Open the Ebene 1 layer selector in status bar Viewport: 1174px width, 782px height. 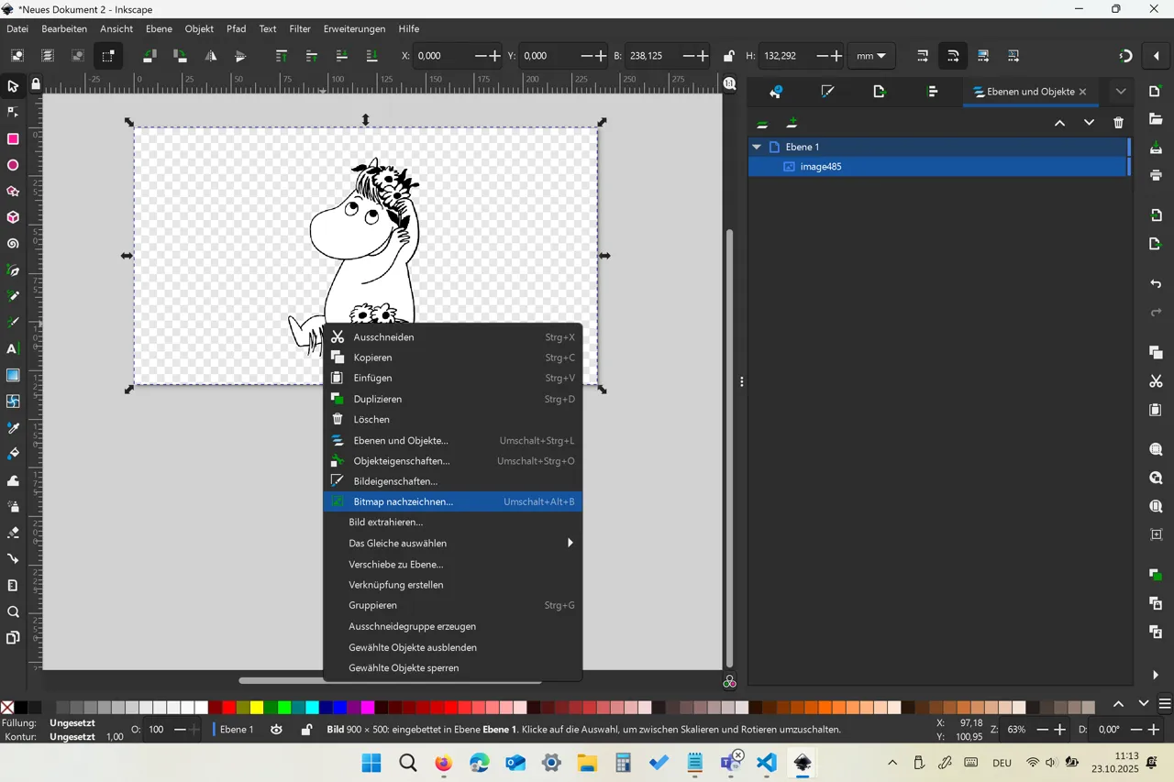click(237, 730)
